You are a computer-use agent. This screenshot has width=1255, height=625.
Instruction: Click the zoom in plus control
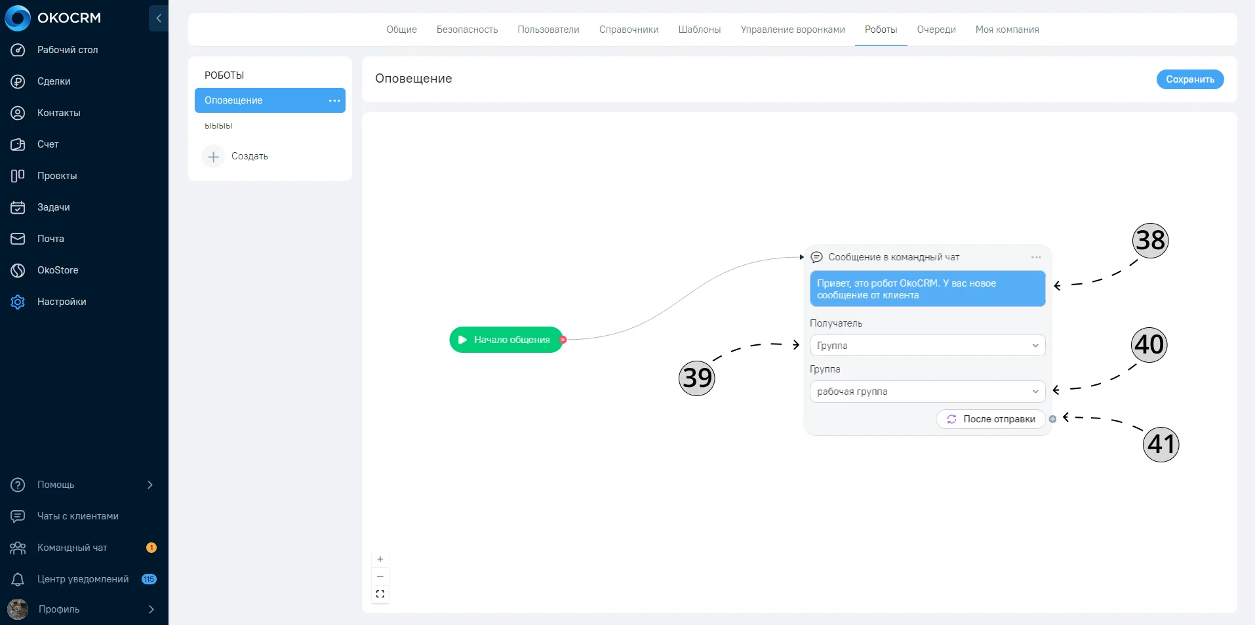pyautogui.click(x=380, y=559)
